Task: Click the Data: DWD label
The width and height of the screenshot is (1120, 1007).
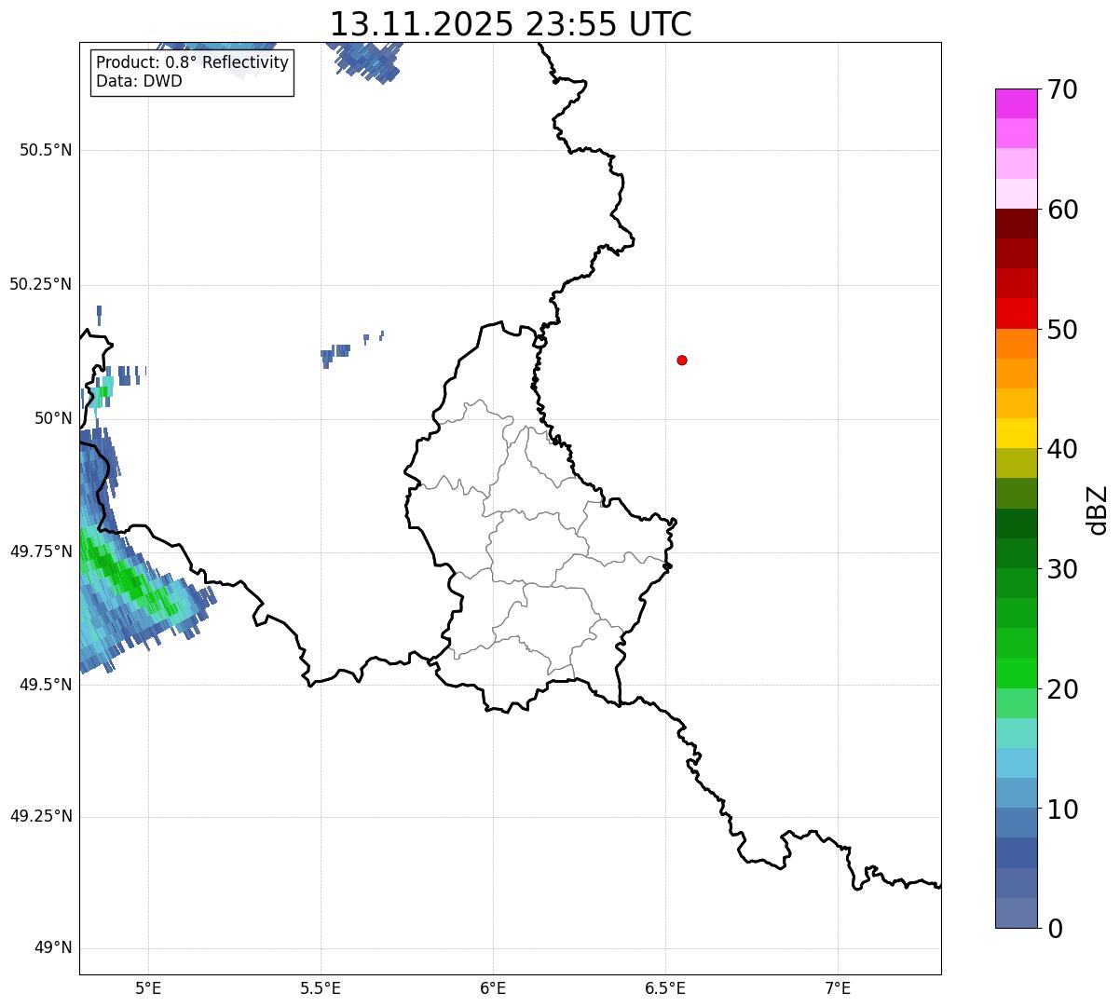Action: (139, 81)
